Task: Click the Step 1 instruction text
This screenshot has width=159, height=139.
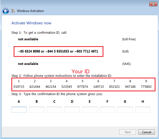Action: [x=39, y=33]
